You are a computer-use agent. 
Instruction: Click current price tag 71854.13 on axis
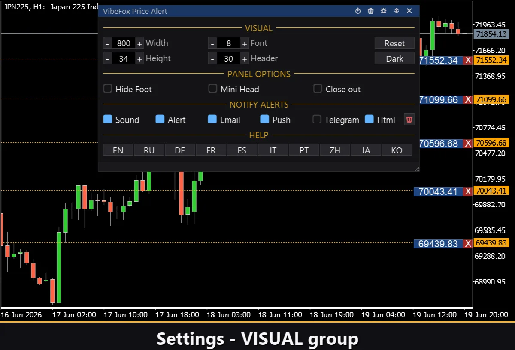[491, 34]
